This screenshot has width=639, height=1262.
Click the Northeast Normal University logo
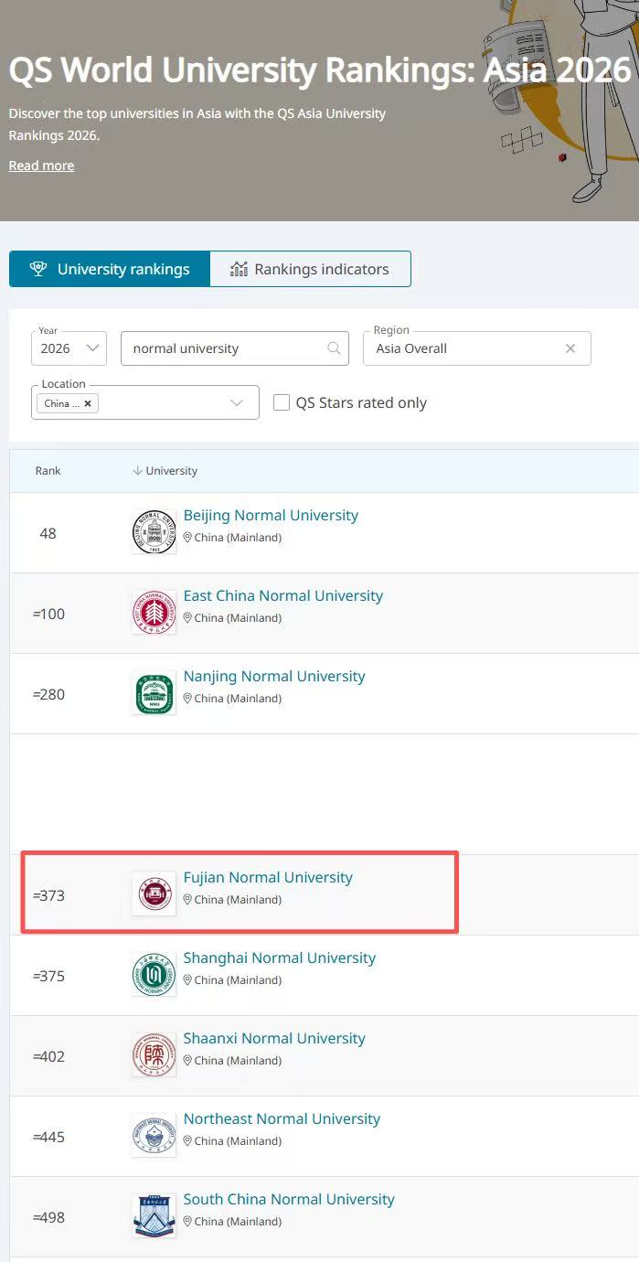tap(154, 1135)
